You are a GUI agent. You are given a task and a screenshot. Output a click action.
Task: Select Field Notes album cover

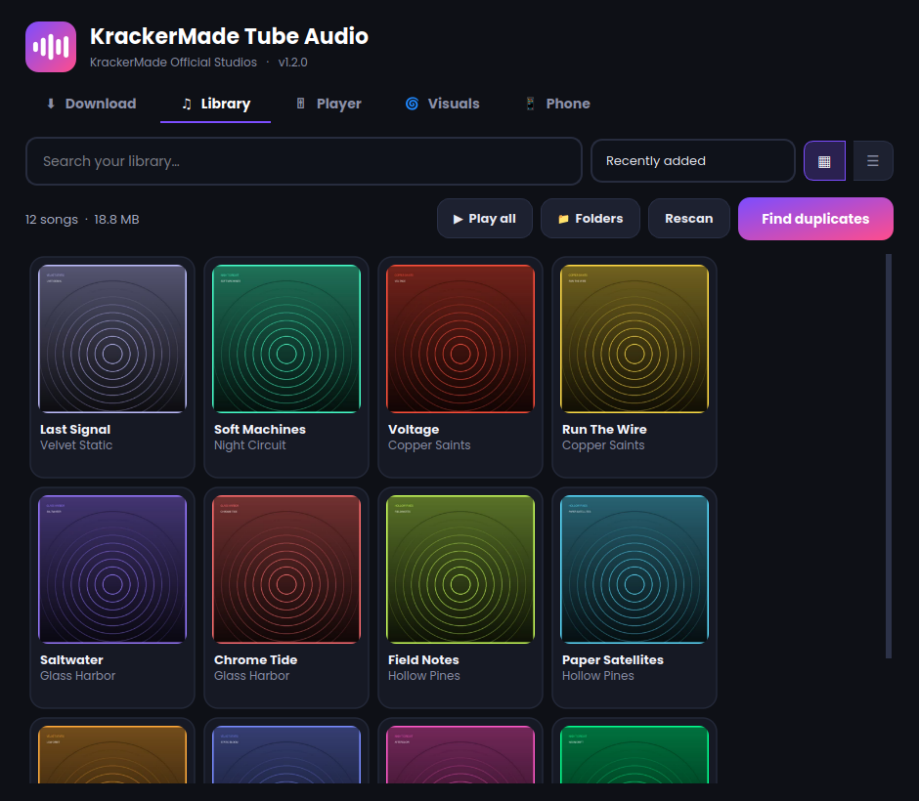(460, 569)
